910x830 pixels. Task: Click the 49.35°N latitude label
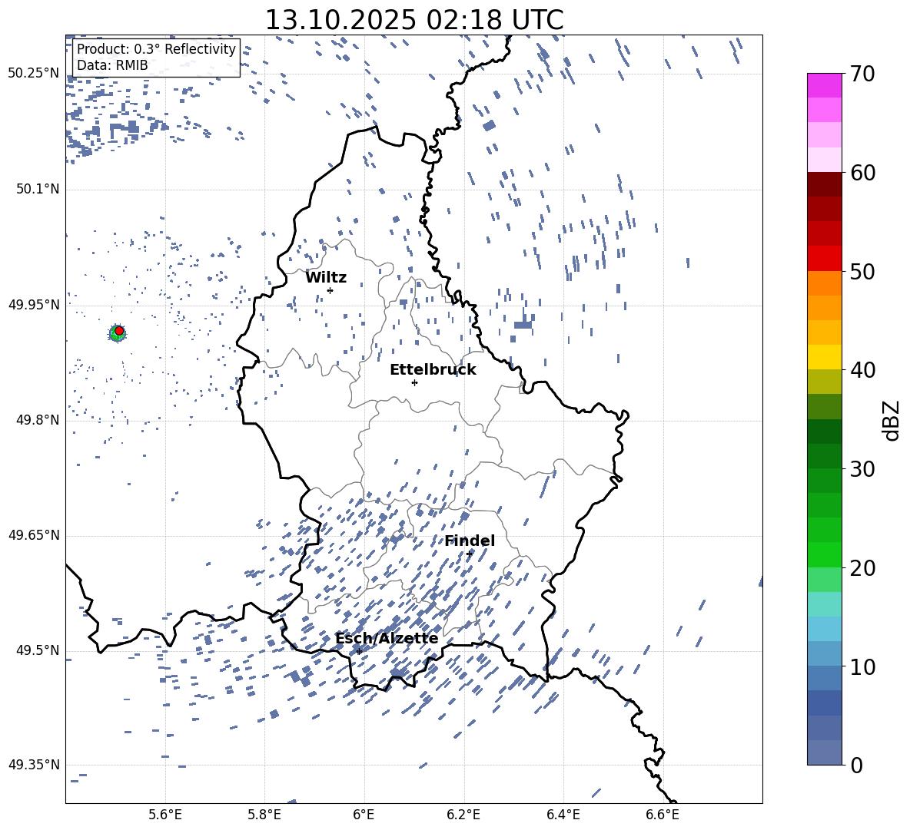click(34, 765)
